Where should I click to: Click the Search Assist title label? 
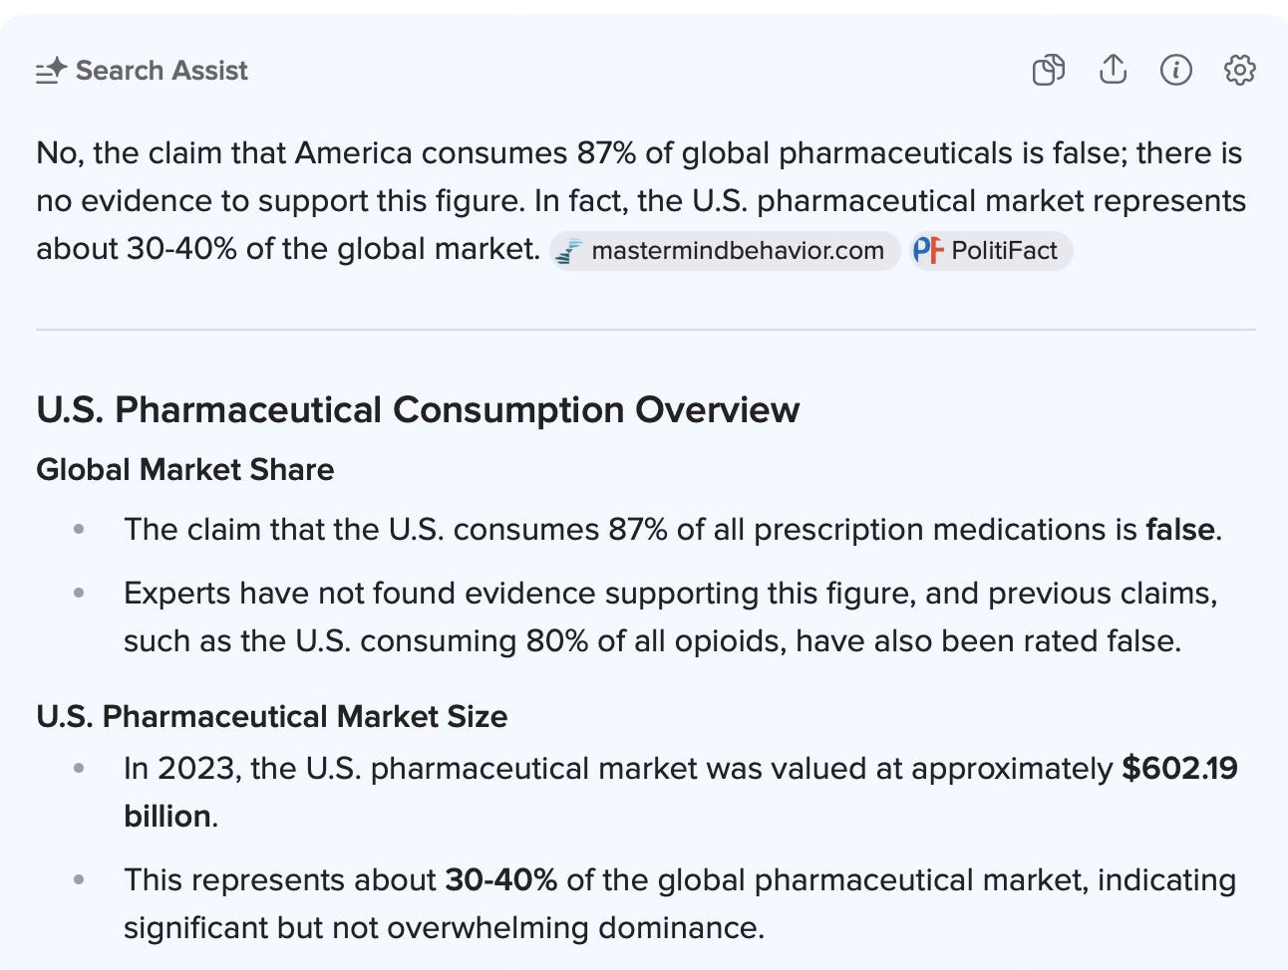(x=161, y=71)
